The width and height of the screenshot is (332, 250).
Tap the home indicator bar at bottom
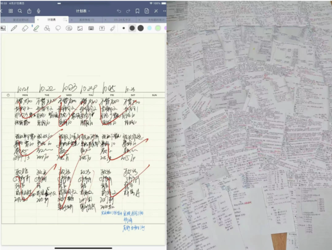(83, 248)
